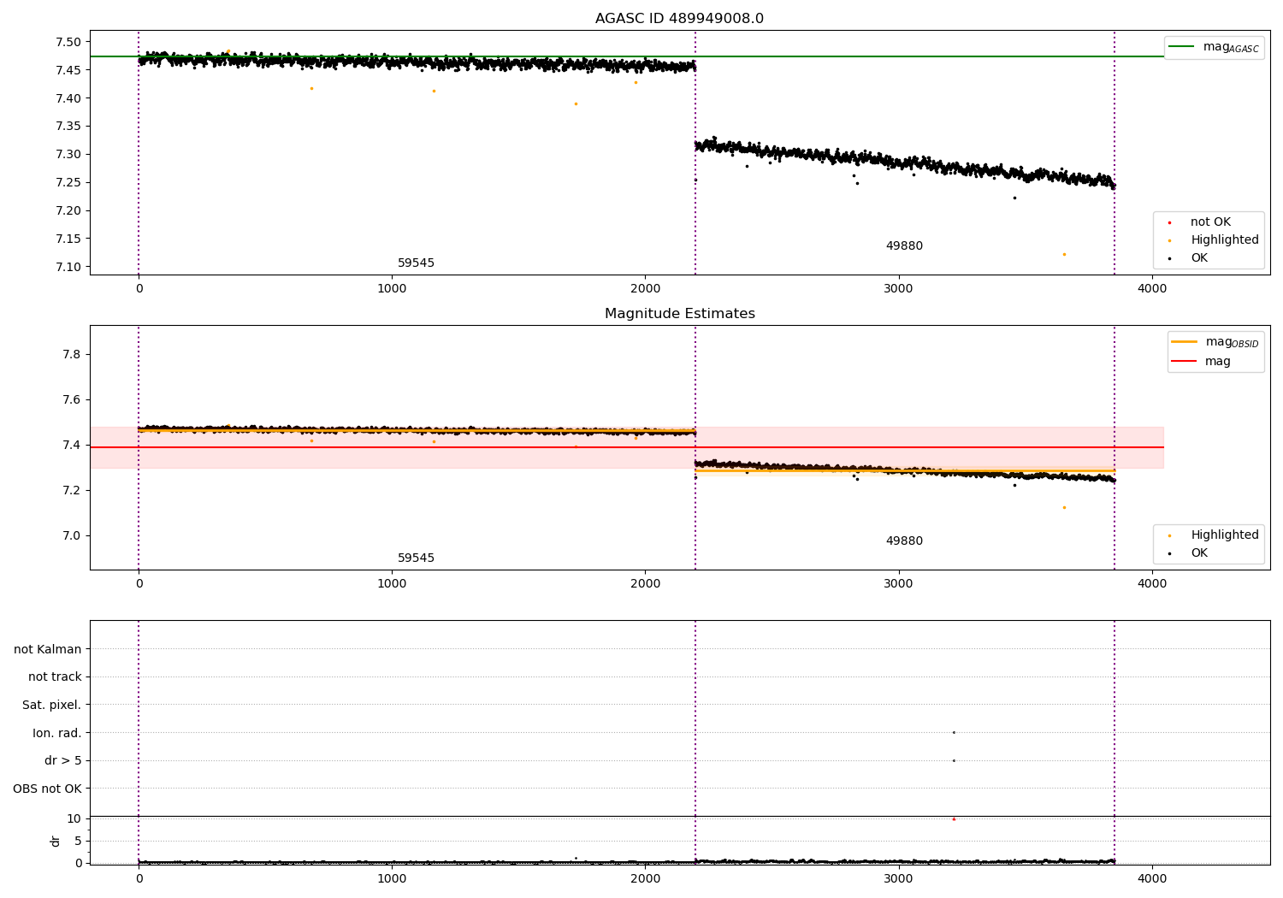Image resolution: width=1283 pixels, height=898 pixels.
Task: Click the 7.0 y-axis tick label in the middle plot
Action: point(72,536)
